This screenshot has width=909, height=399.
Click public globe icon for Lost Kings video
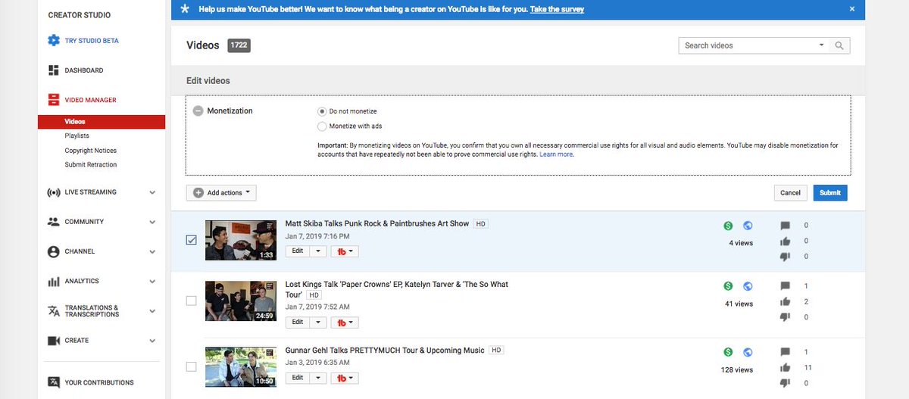tap(748, 285)
